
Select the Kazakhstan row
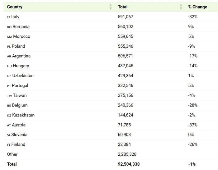coord(111,115)
